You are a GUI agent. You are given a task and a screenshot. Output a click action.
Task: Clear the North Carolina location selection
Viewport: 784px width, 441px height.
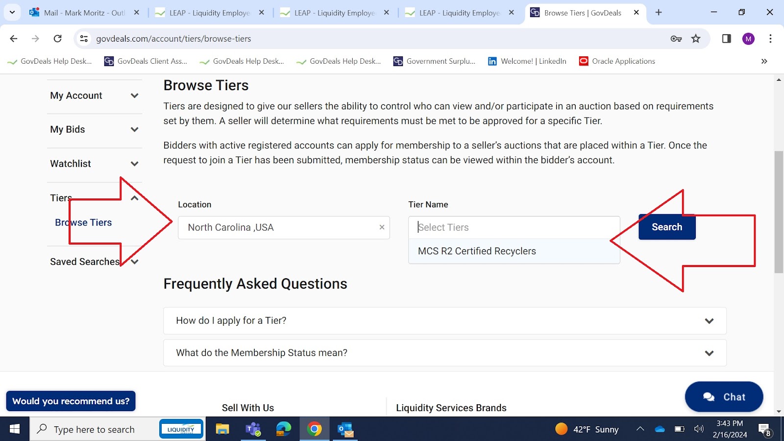point(382,227)
